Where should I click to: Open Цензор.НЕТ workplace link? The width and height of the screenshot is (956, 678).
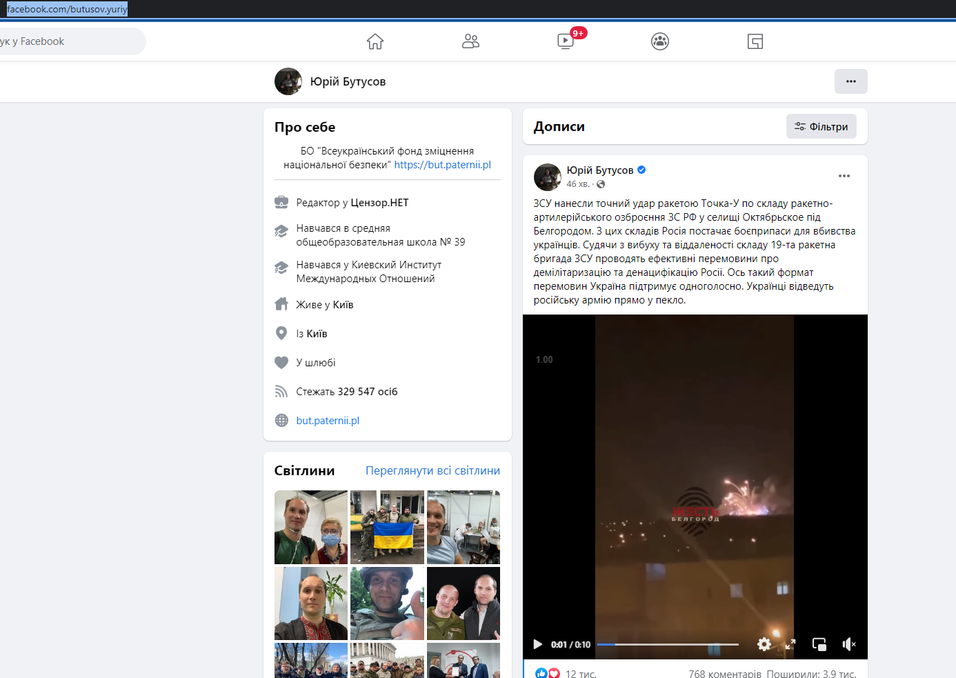[x=379, y=203]
